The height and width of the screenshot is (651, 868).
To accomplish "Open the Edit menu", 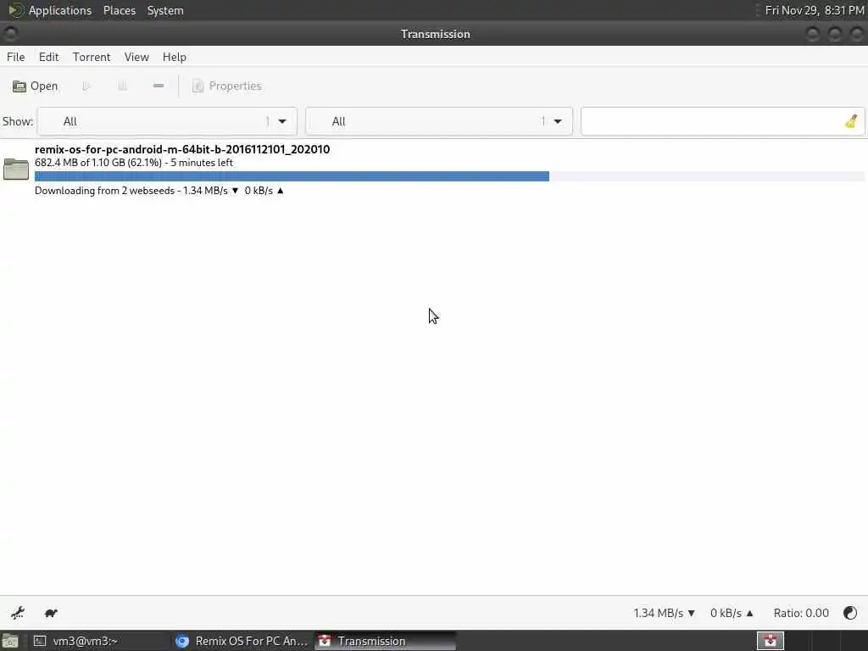I will pos(48,57).
